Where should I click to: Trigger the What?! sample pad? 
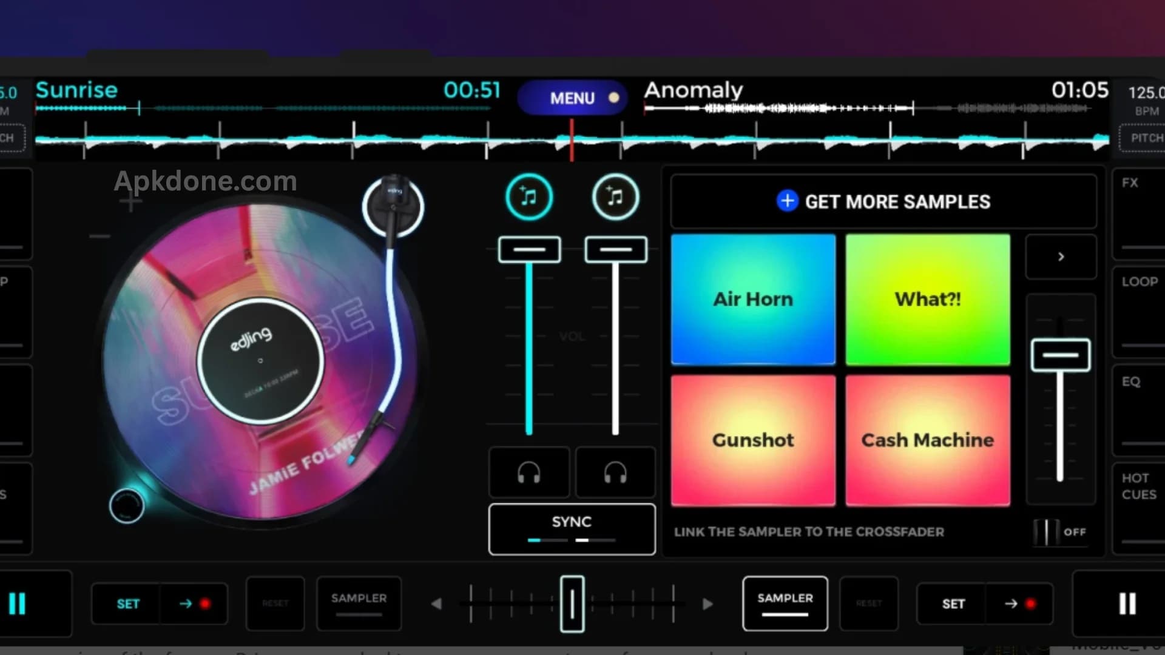928,300
